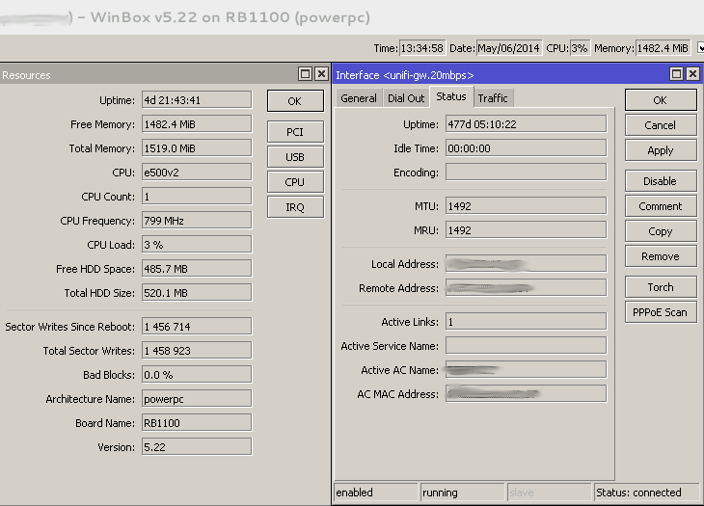Click the Local Address field
The width and height of the screenshot is (704, 506).
tap(526, 264)
